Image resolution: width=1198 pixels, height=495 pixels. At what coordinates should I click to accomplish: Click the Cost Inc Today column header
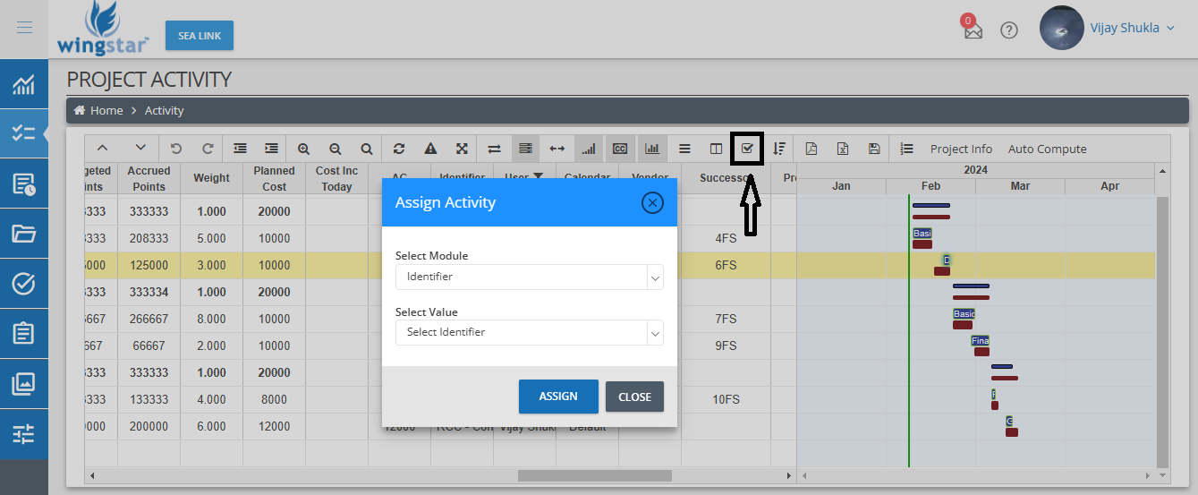pos(336,178)
